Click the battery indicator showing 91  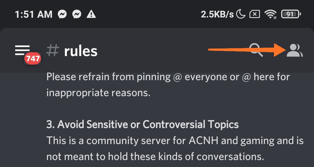[291, 14]
